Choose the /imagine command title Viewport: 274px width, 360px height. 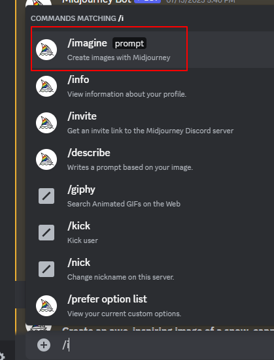[87, 43]
